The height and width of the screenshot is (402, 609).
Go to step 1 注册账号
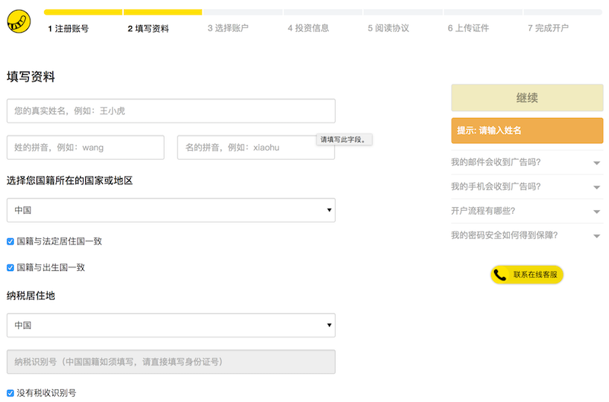pos(69,28)
